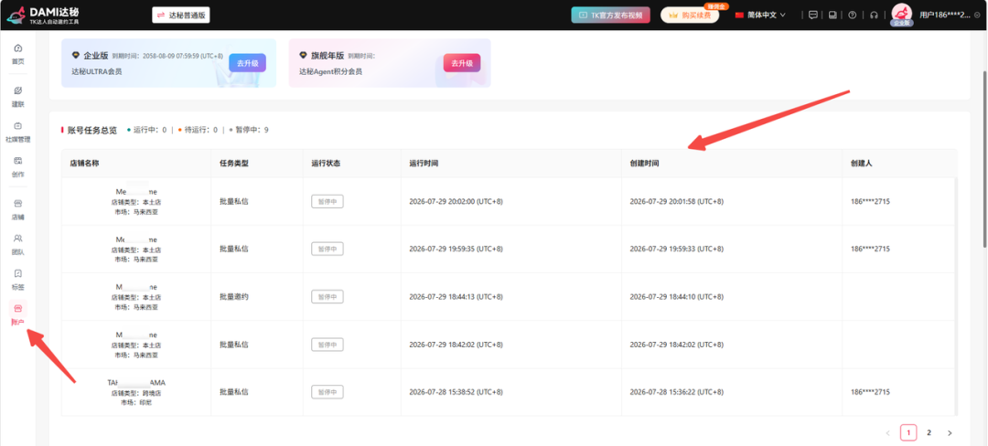Viewport: 988px width, 446px height.
Task: Open the 简体中文 language dropdown
Action: 761,16
